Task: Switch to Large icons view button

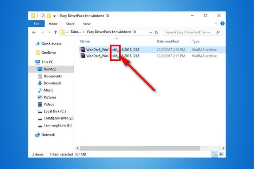Action: [221, 154]
